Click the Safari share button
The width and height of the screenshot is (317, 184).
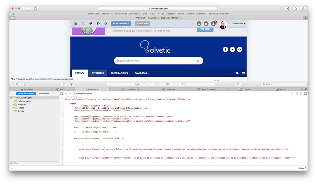[x=296, y=8]
